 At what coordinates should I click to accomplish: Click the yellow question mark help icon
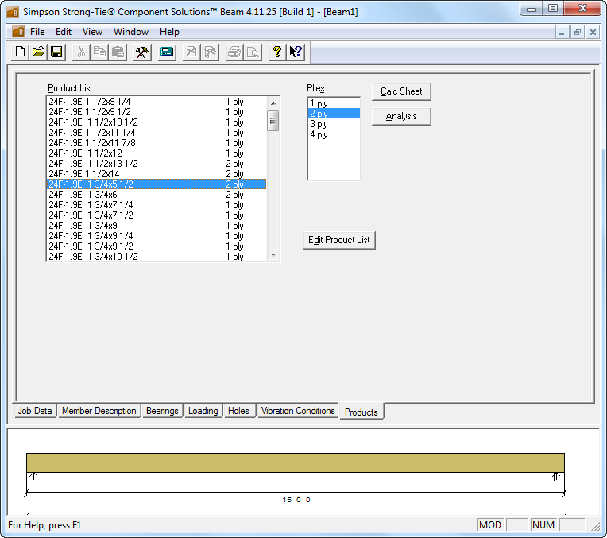click(277, 52)
